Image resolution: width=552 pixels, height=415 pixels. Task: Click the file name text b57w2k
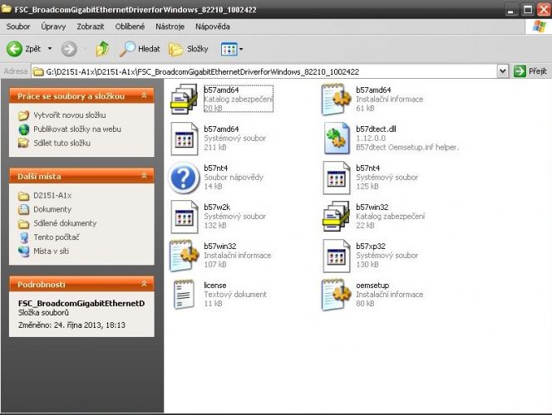click(x=217, y=207)
